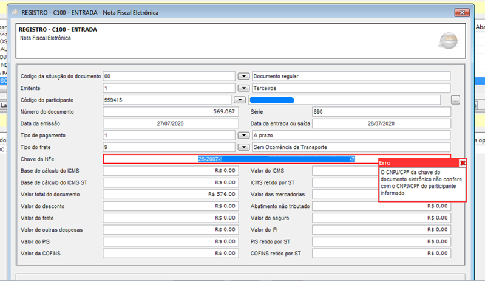This screenshot has height=284, width=485.
Task: Click the Nota Fiscal Eletrônica subtitle text
Action: [46, 38]
